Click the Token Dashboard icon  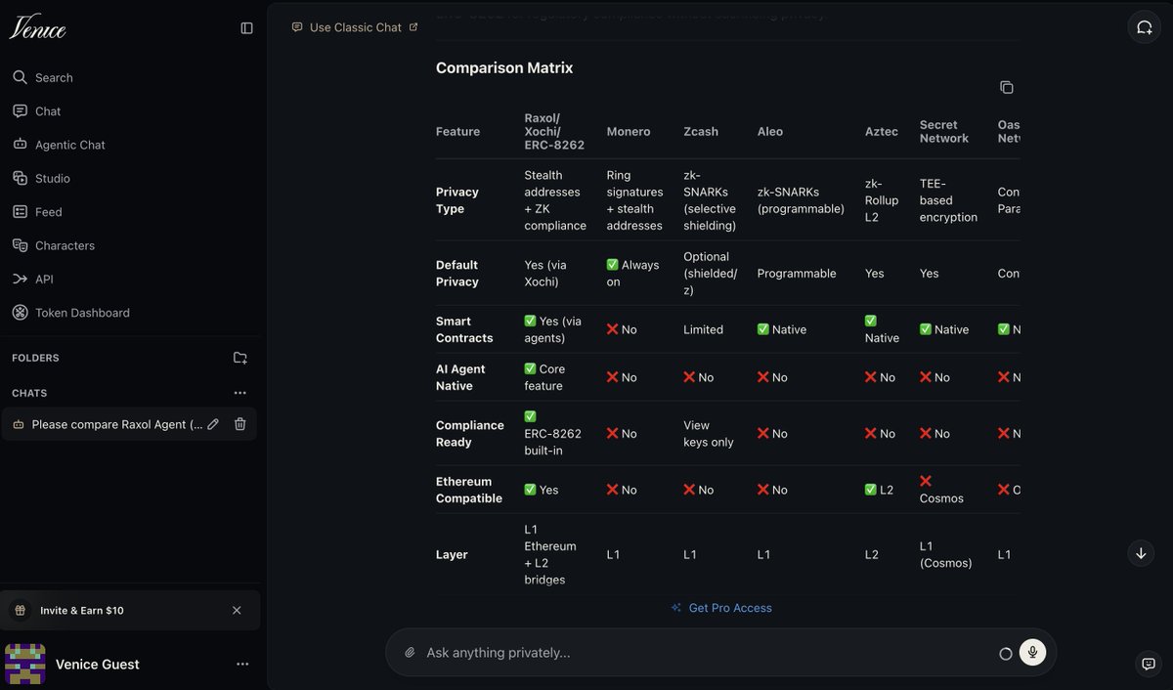[20, 313]
